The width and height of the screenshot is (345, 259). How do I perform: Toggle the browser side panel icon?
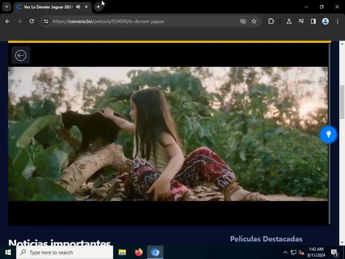(313, 21)
